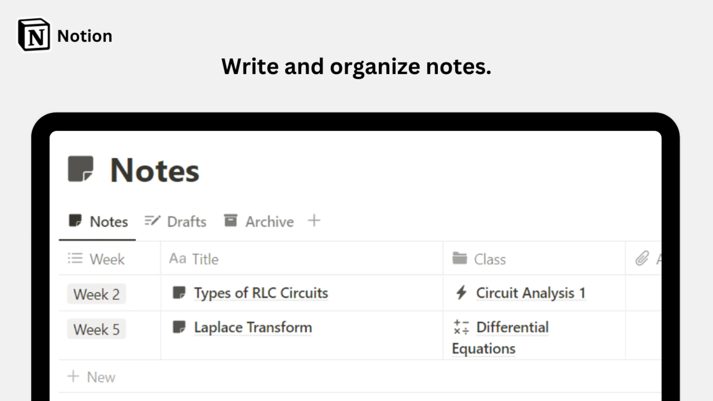Open the Laplace Transform note
Viewport: 713px width, 401px height.
[253, 328]
